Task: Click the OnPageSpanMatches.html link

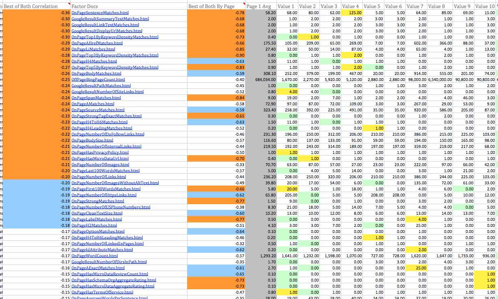Action: coord(96,98)
